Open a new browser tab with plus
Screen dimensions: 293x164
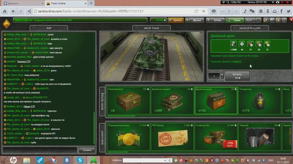[91, 3]
